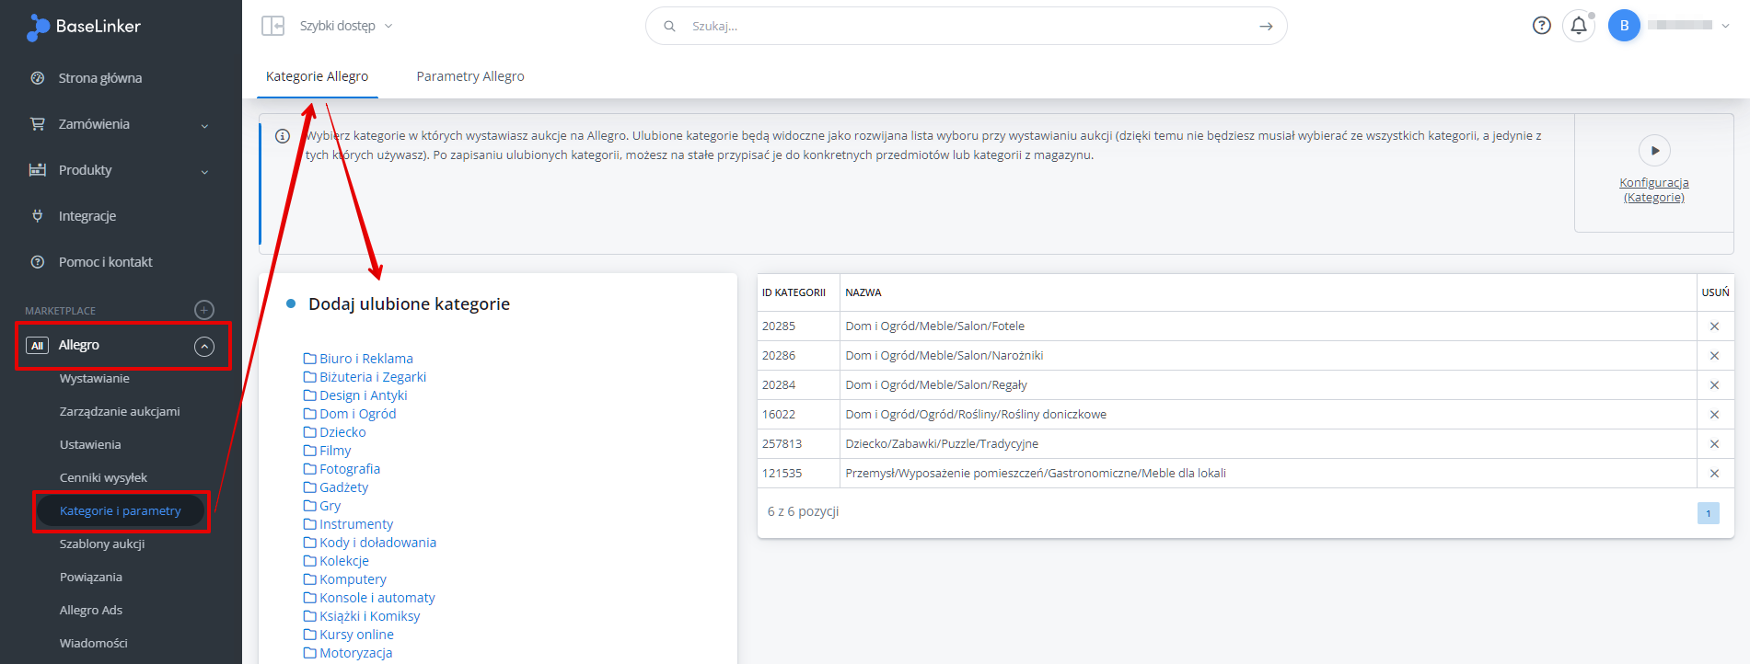Toggle sidebar with the panel icon
1750x664 pixels.
pos(272,26)
